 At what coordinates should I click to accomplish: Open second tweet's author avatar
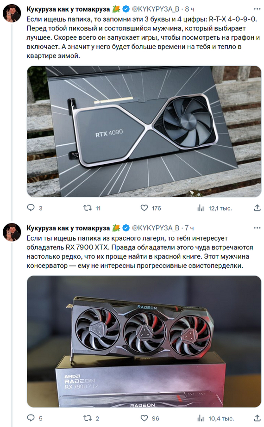pyautogui.click(x=12, y=232)
